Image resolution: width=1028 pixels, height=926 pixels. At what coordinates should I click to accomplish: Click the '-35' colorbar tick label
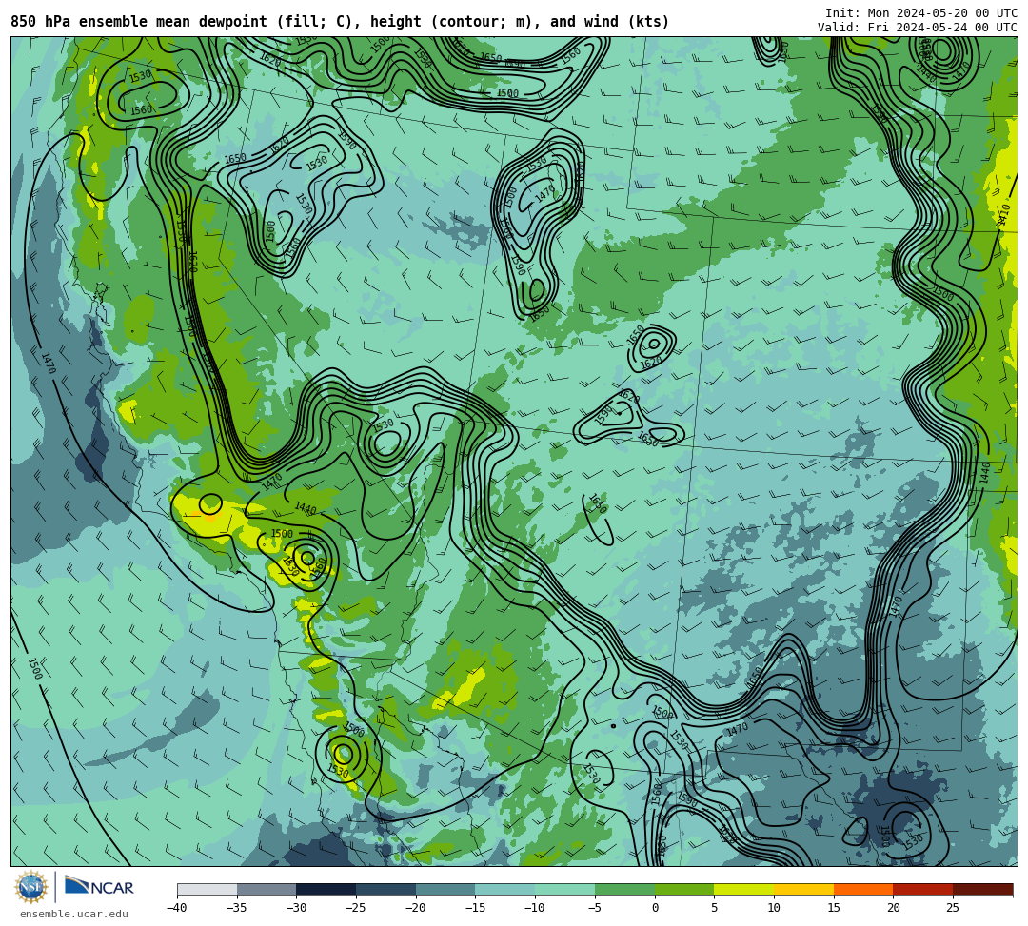pyautogui.click(x=236, y=908)
